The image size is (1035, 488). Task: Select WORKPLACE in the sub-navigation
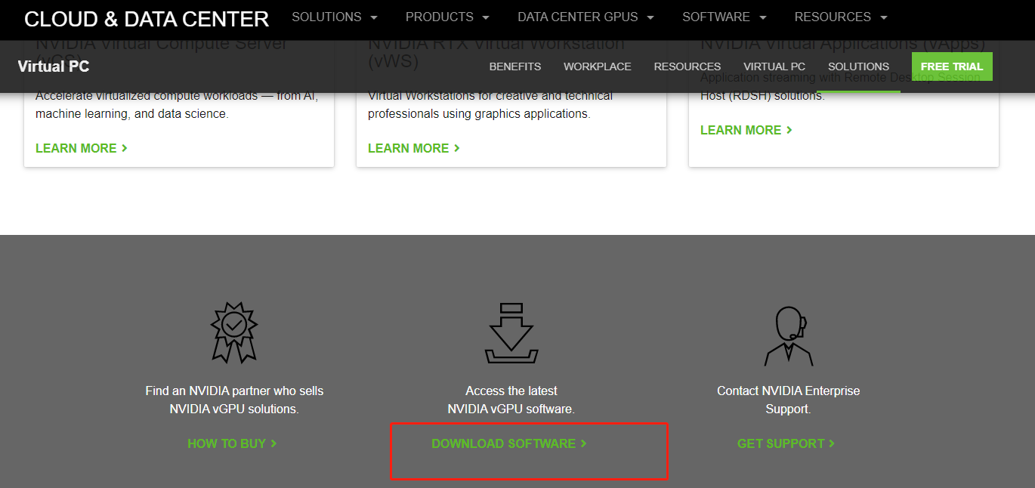click(598, 66)
